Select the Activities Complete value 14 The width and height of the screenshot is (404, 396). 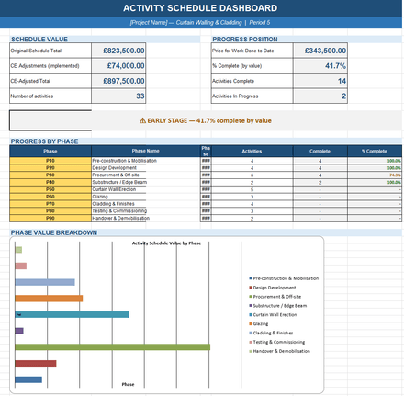coord(320,81)
